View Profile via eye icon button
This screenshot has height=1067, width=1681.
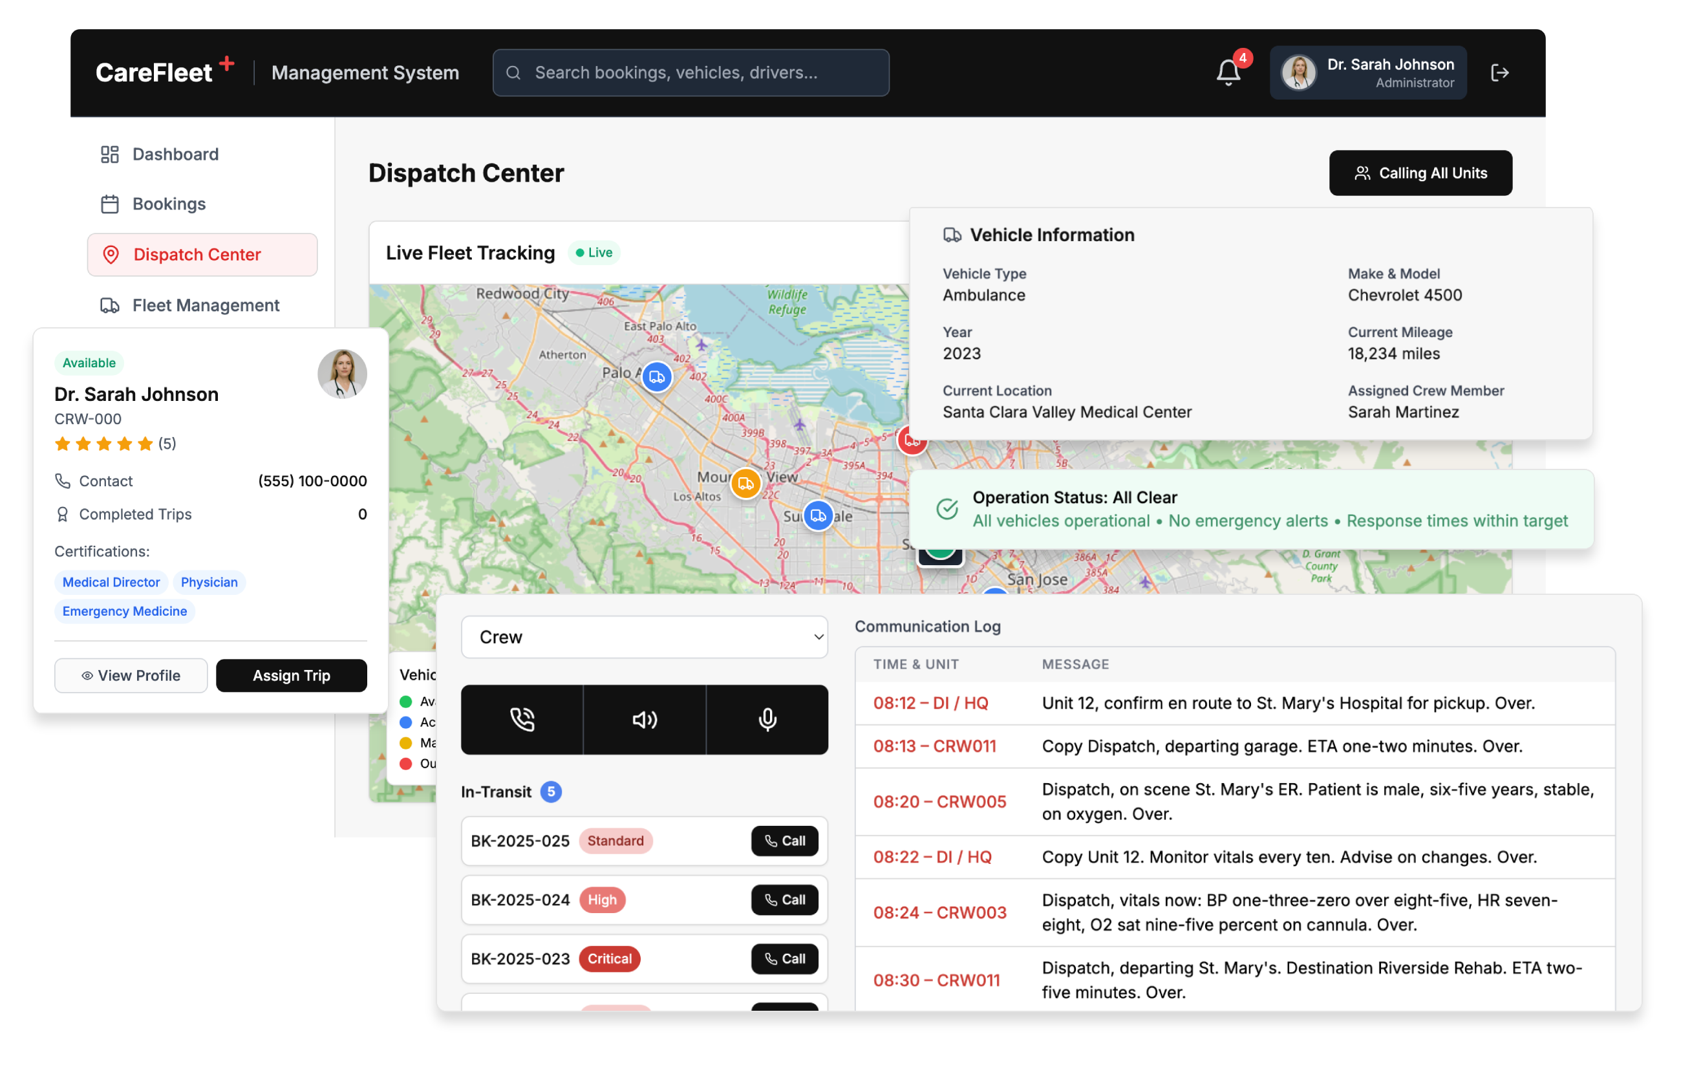[x=131, y=675]
